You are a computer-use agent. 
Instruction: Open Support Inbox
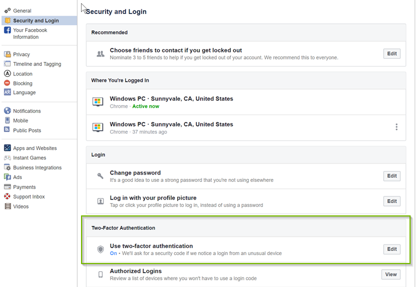tap(29, 196)
